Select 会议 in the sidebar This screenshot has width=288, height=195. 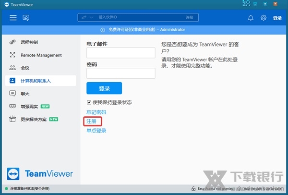coord(41,68)
